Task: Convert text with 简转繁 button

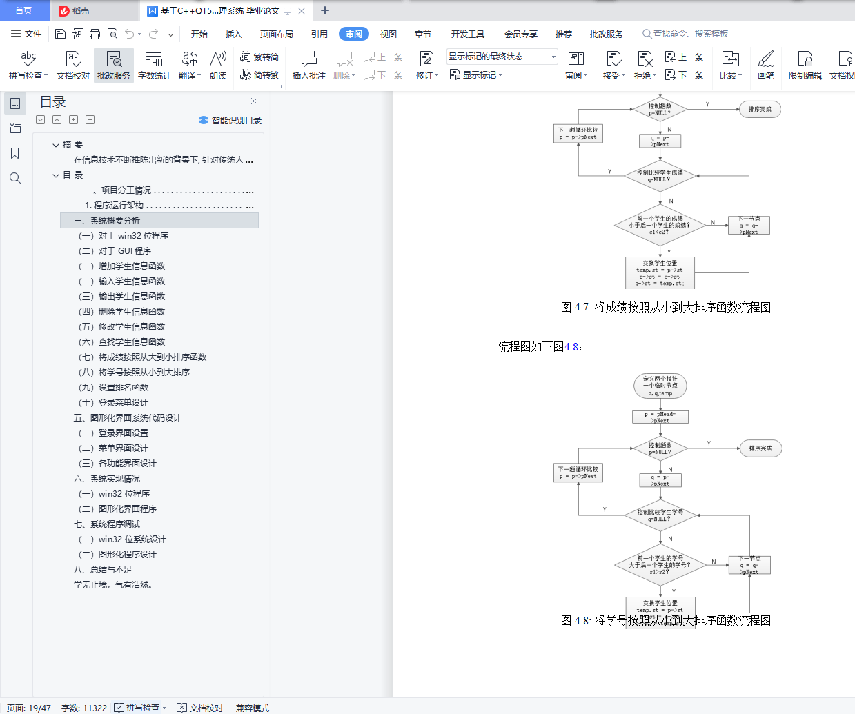Action: 259,75
